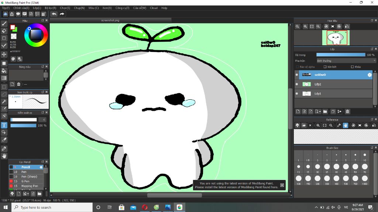Viewport: 378px width, 212px height.
Task: Open the Mail app on taskbar
Action: tap(133, 207)
